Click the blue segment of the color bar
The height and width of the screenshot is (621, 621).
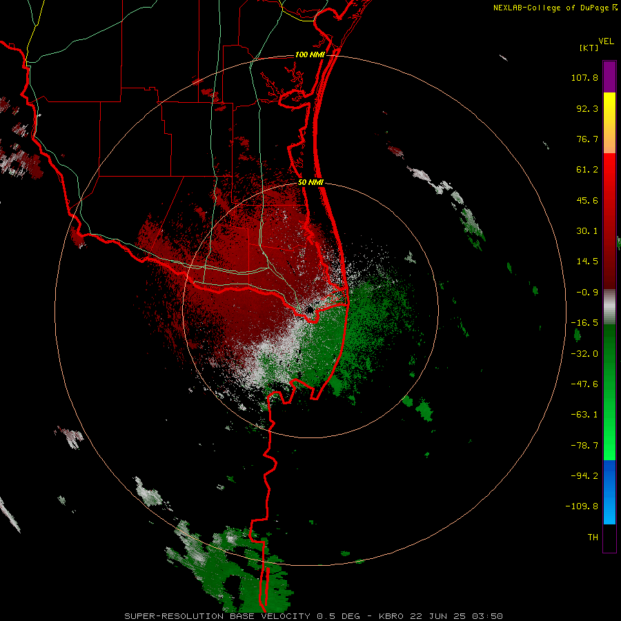coord(609,492)
